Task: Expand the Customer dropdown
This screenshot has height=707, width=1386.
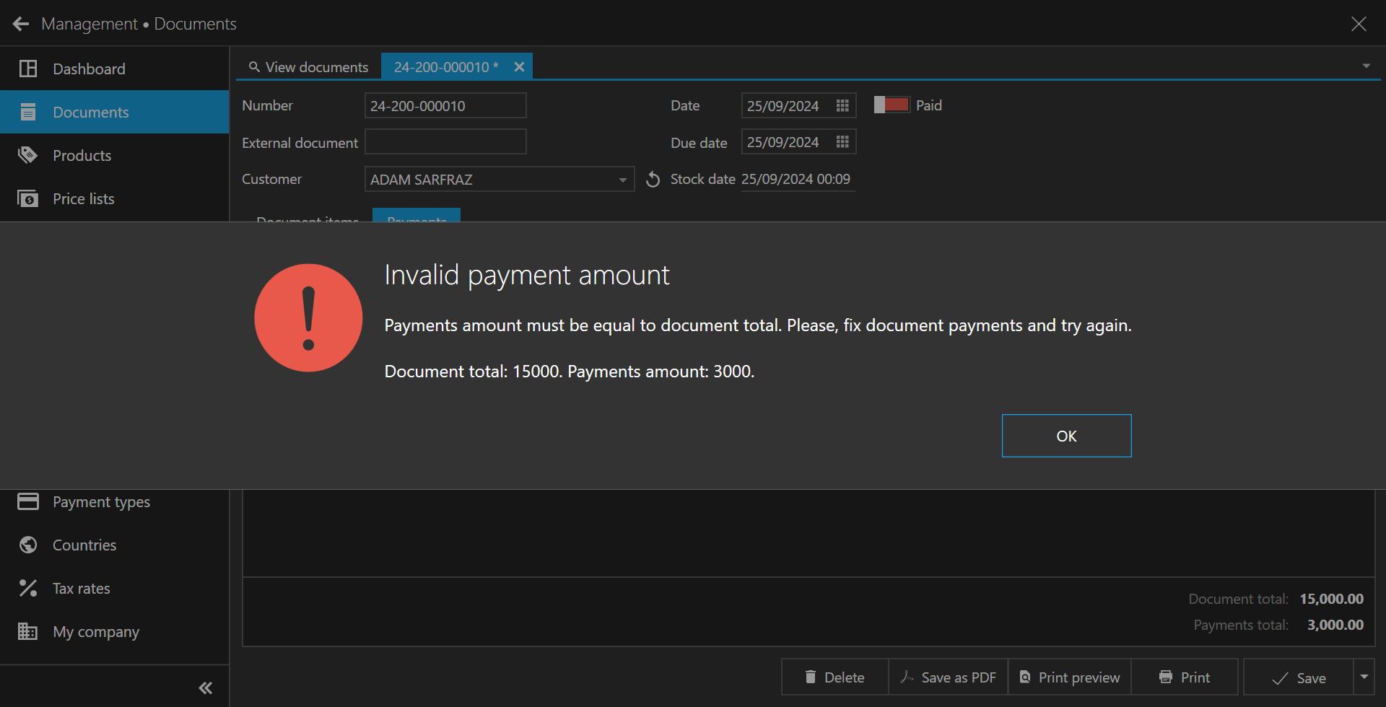Action: [622, 180]
